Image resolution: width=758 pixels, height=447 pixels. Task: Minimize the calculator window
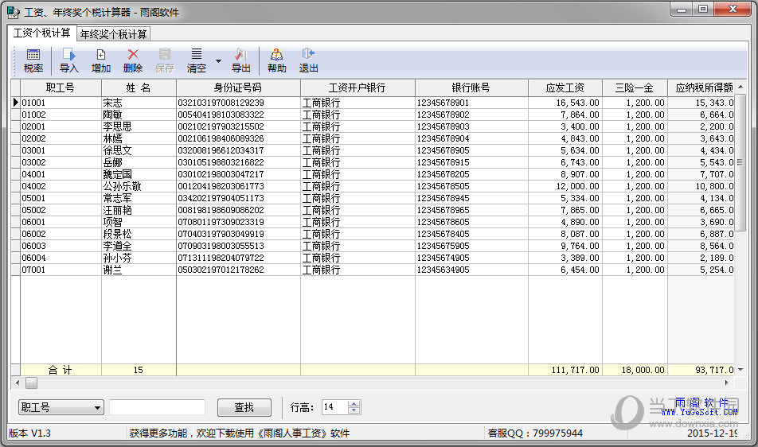682,10
